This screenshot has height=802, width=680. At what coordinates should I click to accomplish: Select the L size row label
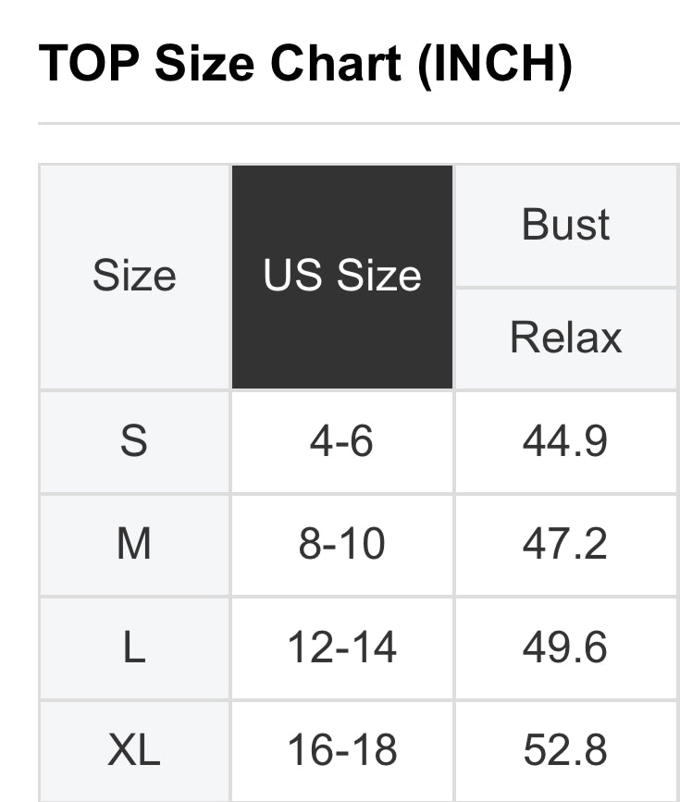[x=134, y=648]
